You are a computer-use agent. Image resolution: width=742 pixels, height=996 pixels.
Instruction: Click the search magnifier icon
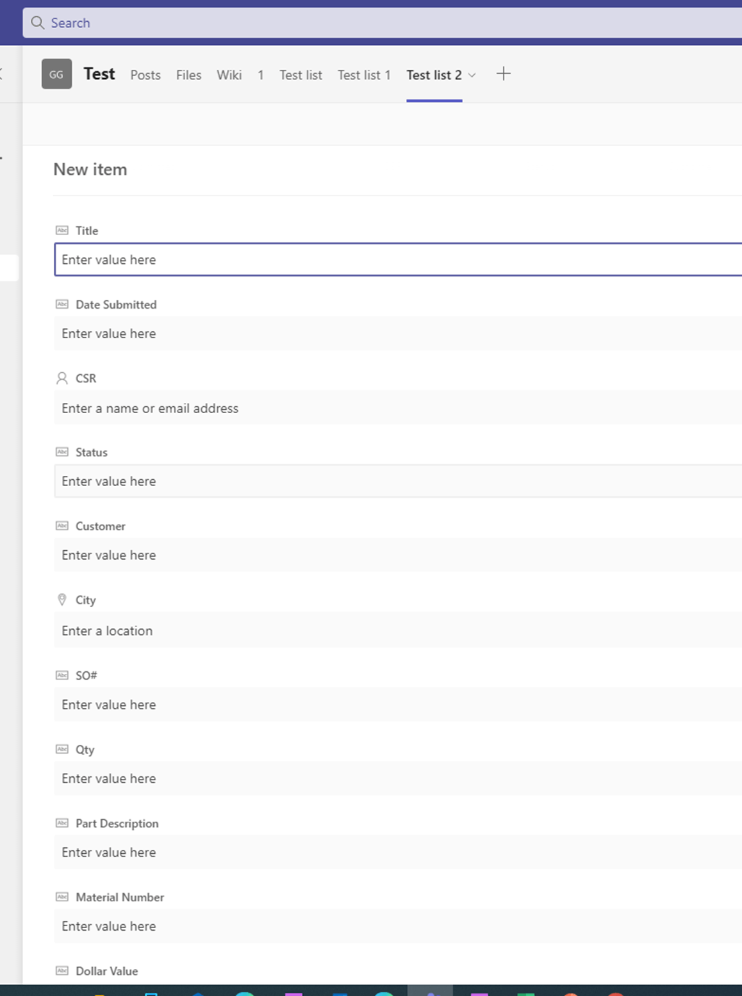point(38,23)
